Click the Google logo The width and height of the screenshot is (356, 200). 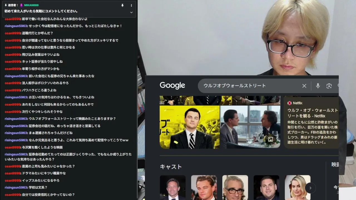click(x=172, y=86)
